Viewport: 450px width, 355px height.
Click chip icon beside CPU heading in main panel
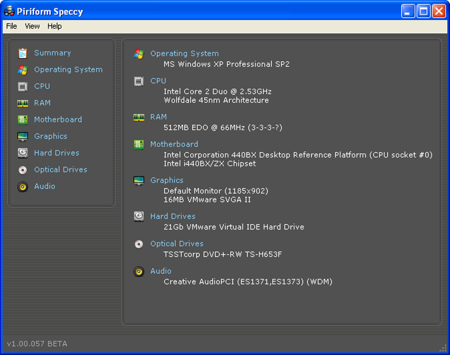139,81
